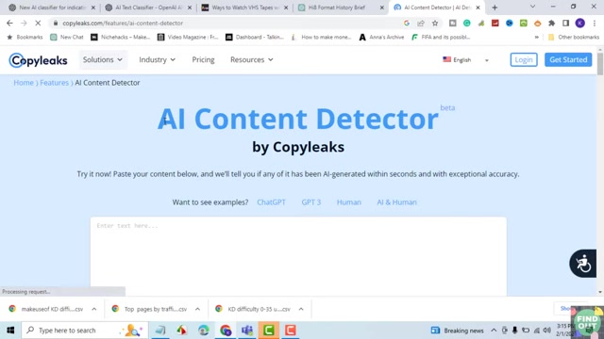Switch to New AI classifier tab
Screen dimensions: 604x339
(x=52, y=8)
